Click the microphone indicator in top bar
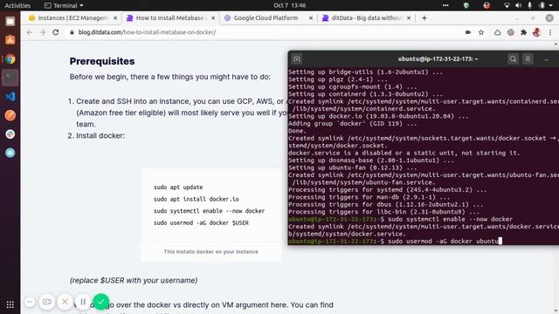Viewport: 559px width, 314px height. 530,5
